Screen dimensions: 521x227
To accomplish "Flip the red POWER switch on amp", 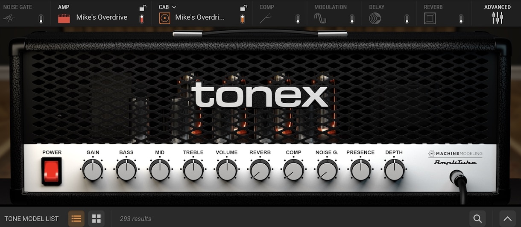I will pos(52,171).
